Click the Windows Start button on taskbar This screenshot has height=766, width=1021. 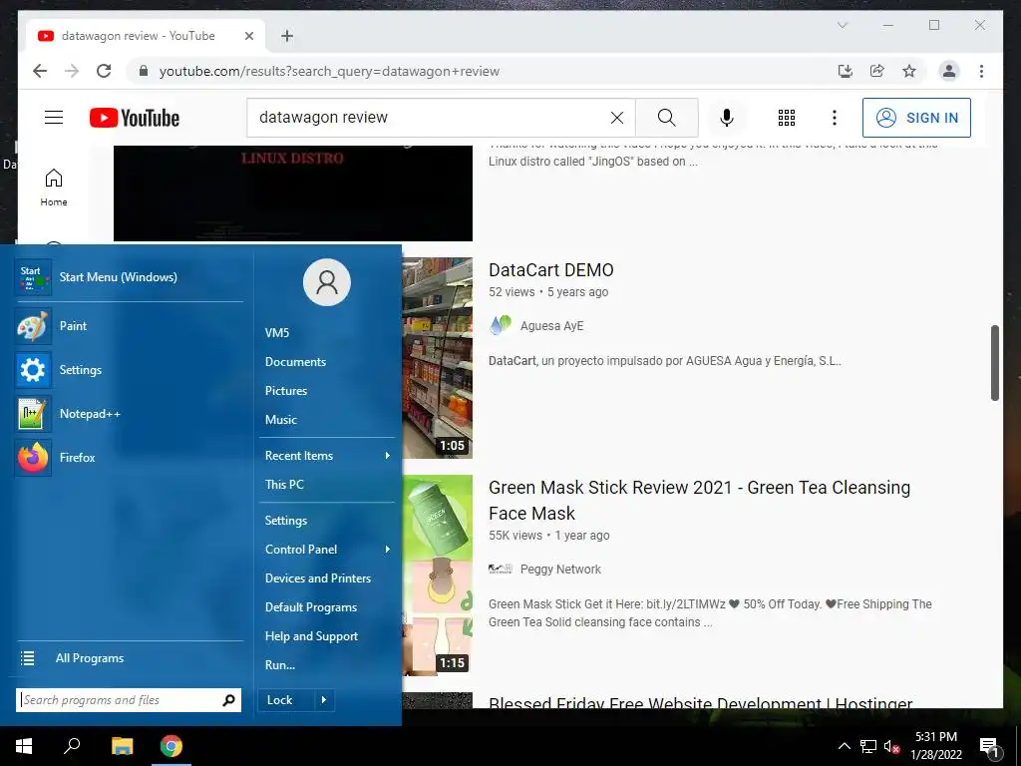(24, 746)
